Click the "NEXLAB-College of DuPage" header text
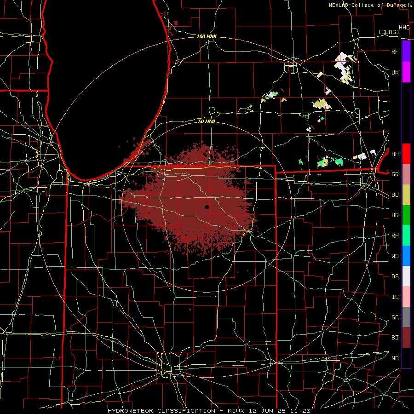The height and width of the screenshot is (414, 414). coord(367,5)
